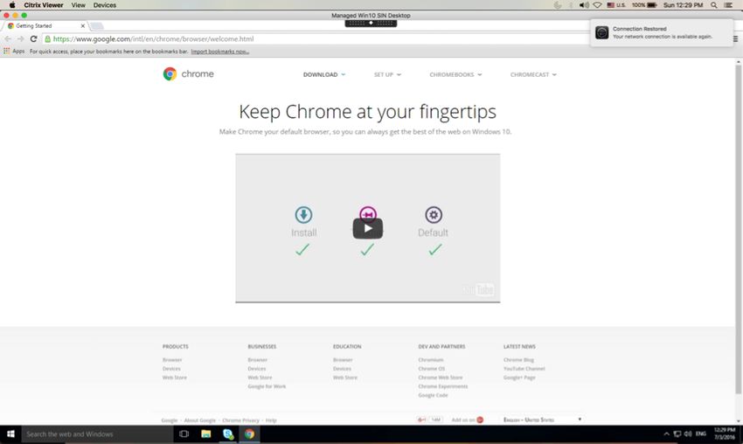Open Devices link under BUSINESSES
The height and width of the screenshot is (444, 743).
[257, 369]
